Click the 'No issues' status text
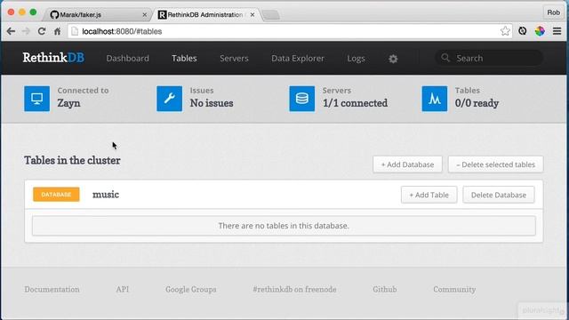The height and width of the screenshot is (320, 569). (212, 103)
